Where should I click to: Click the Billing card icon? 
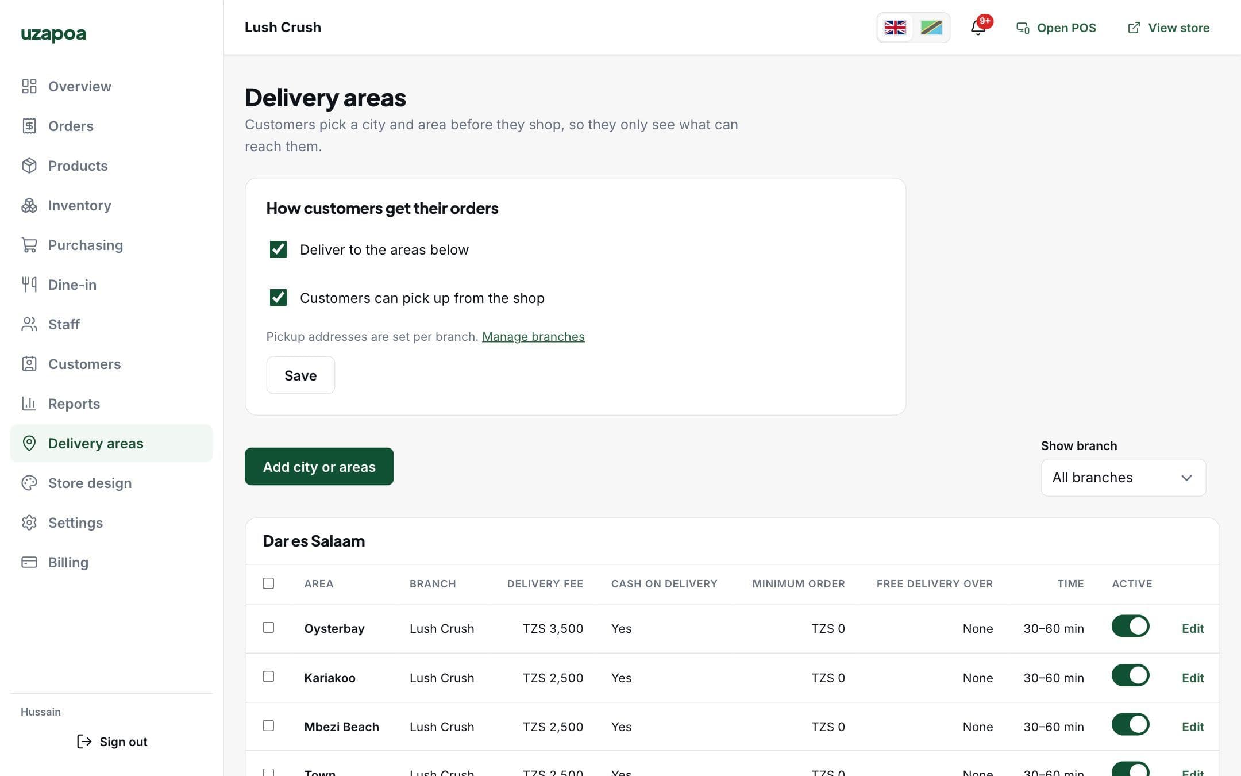click(29, 562)
